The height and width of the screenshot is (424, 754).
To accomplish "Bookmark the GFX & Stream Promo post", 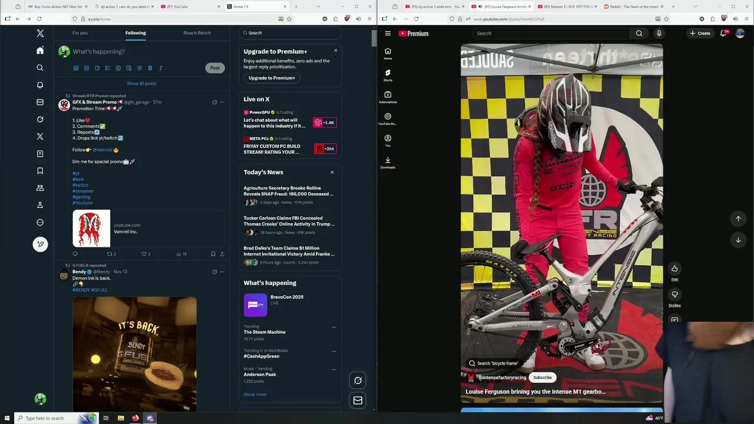I will (213, 254).
